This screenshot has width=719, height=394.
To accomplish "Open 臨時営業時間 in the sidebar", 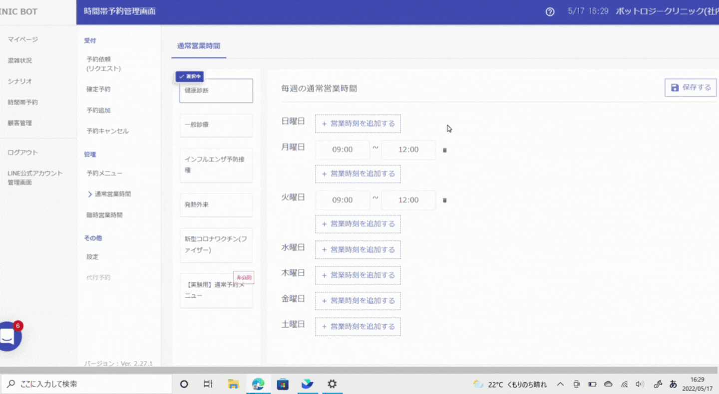I will [104, 215].
